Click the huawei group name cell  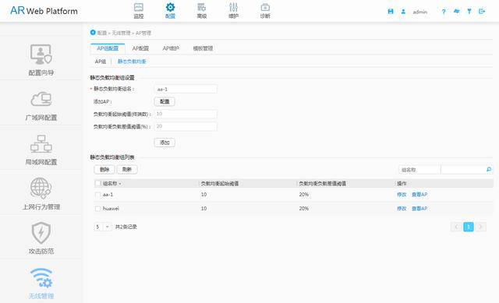coord(111,209)
